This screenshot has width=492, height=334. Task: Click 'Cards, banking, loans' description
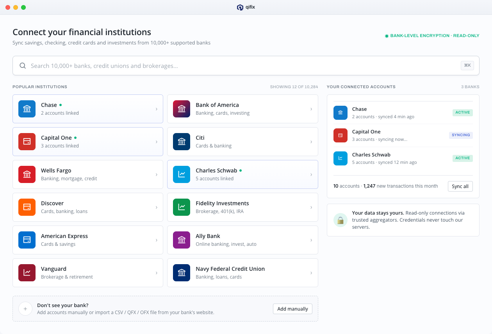pyautogui.click(x=64, y=211)
